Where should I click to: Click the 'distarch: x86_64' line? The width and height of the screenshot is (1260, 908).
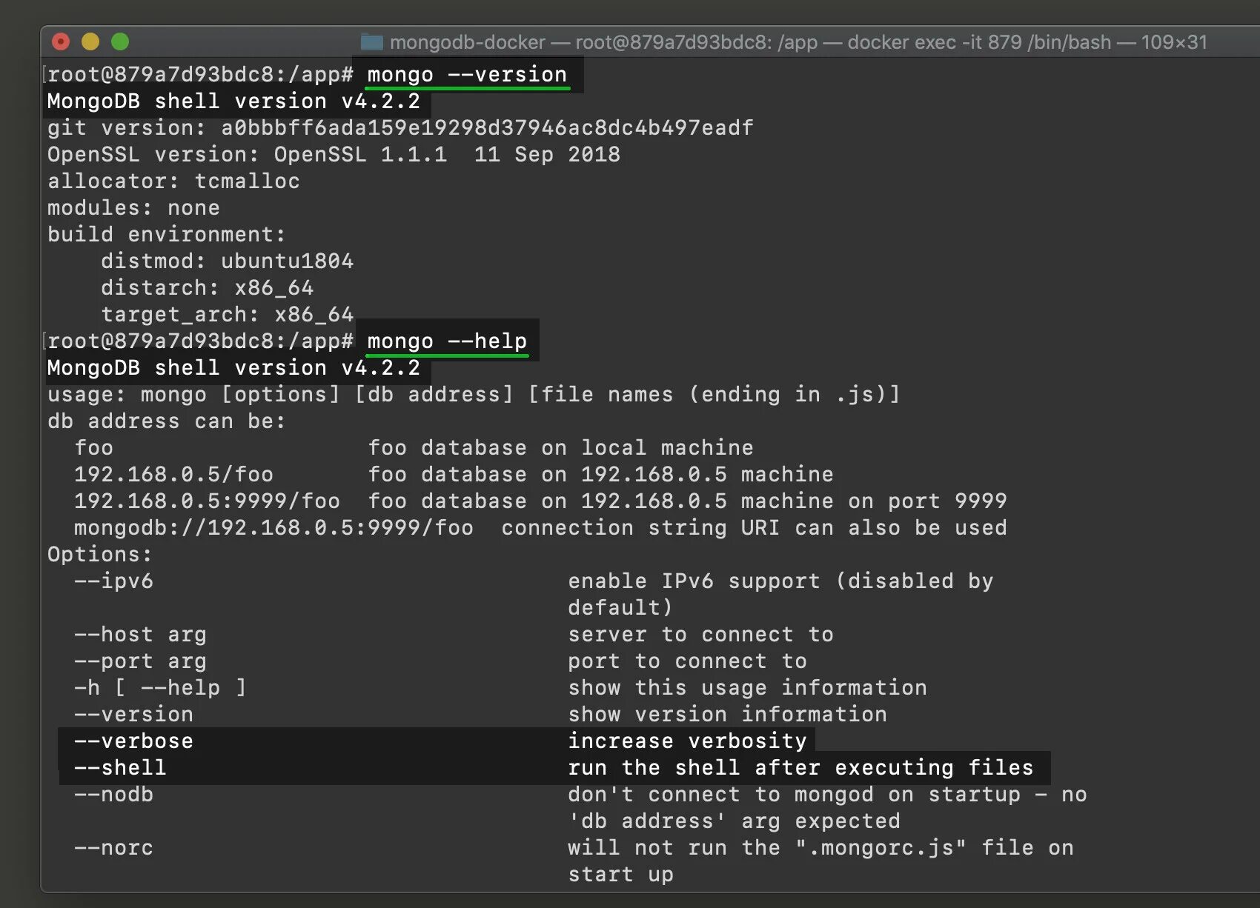coord(207,288)
